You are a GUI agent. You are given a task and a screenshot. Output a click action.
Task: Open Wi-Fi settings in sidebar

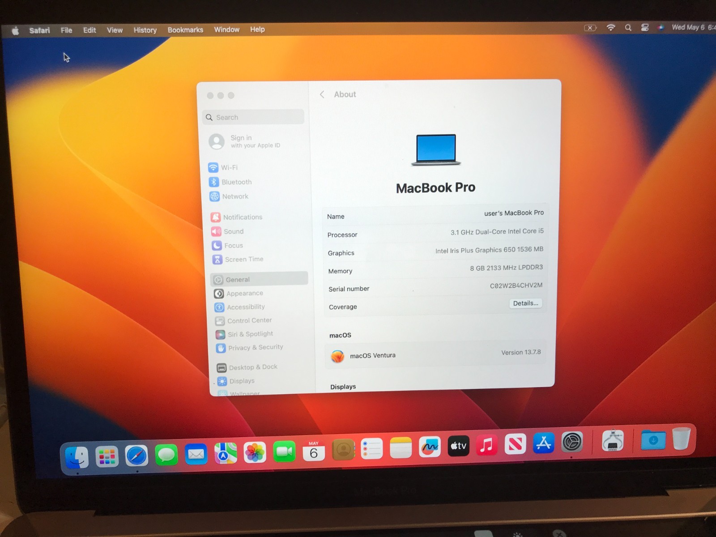[x=223, y=167]
